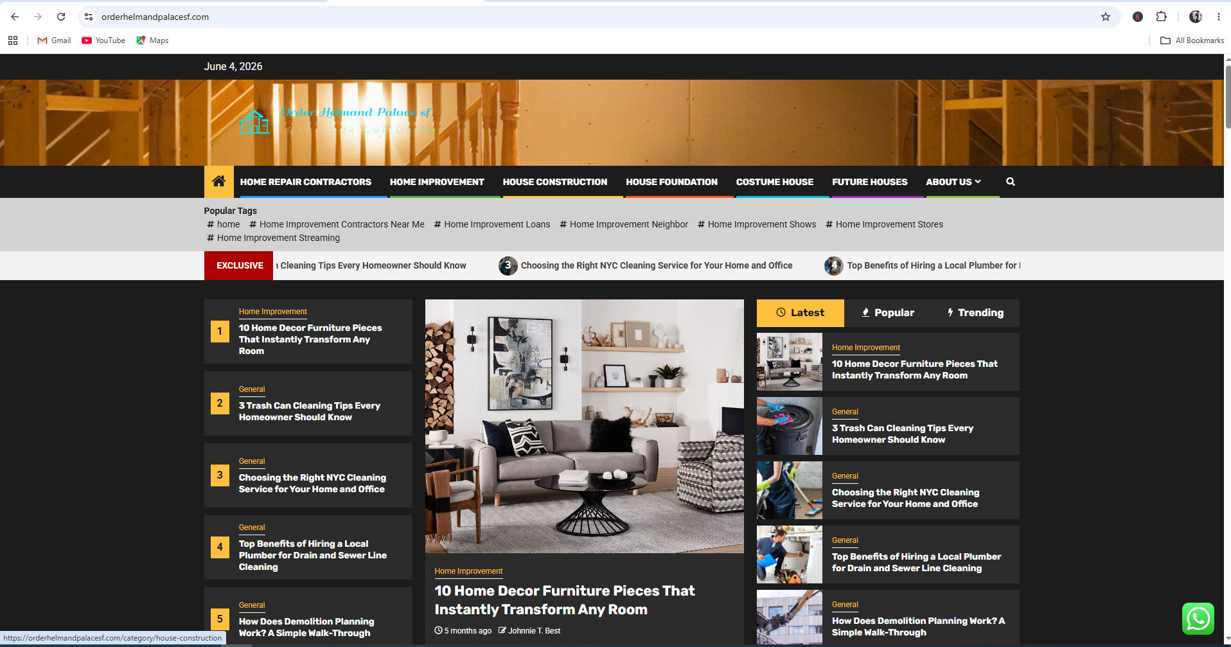Open the browser profile avatar
Viewport: 1231px width, 647px height.
pos(1196,17)
